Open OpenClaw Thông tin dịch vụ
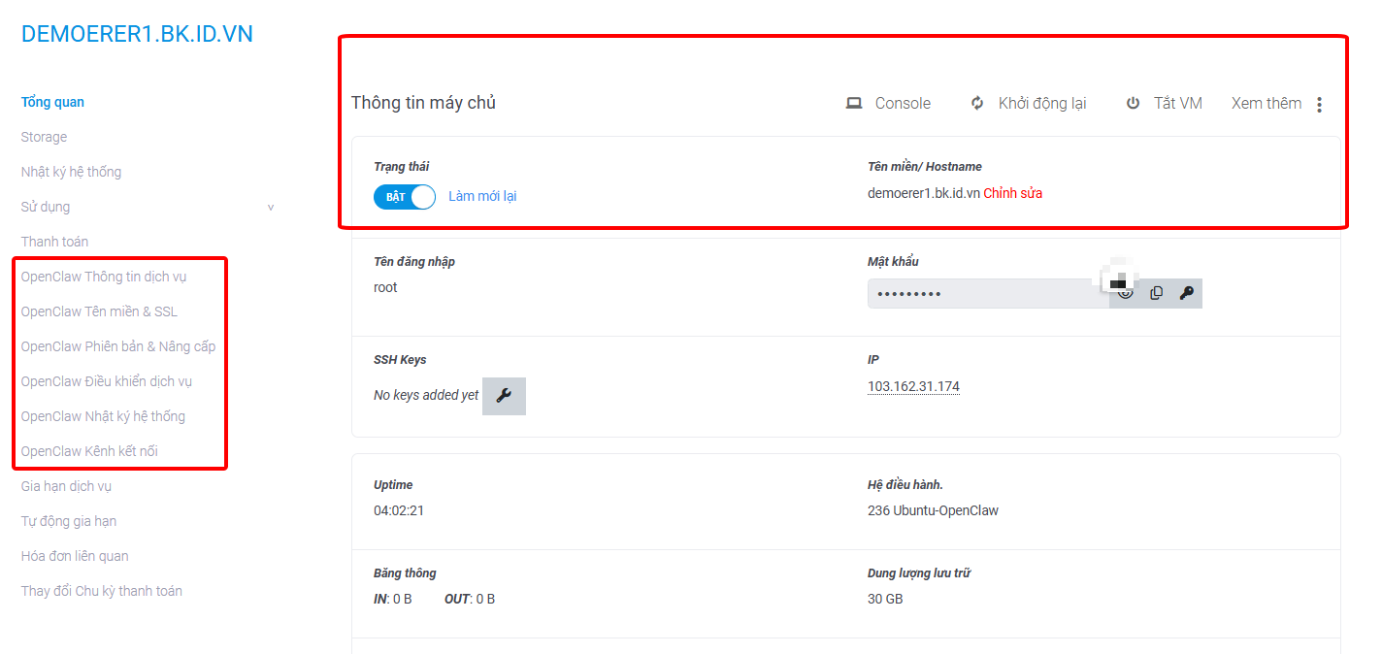Screen dimensions: 1382x654 104,277
